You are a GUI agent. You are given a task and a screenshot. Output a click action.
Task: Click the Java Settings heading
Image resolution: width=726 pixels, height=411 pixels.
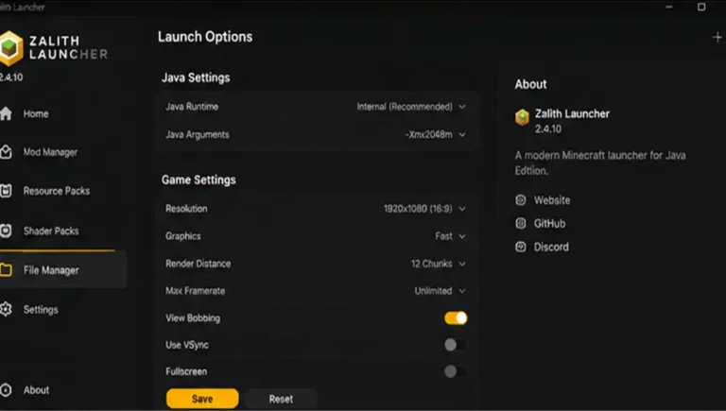click(x=196, y=77)
